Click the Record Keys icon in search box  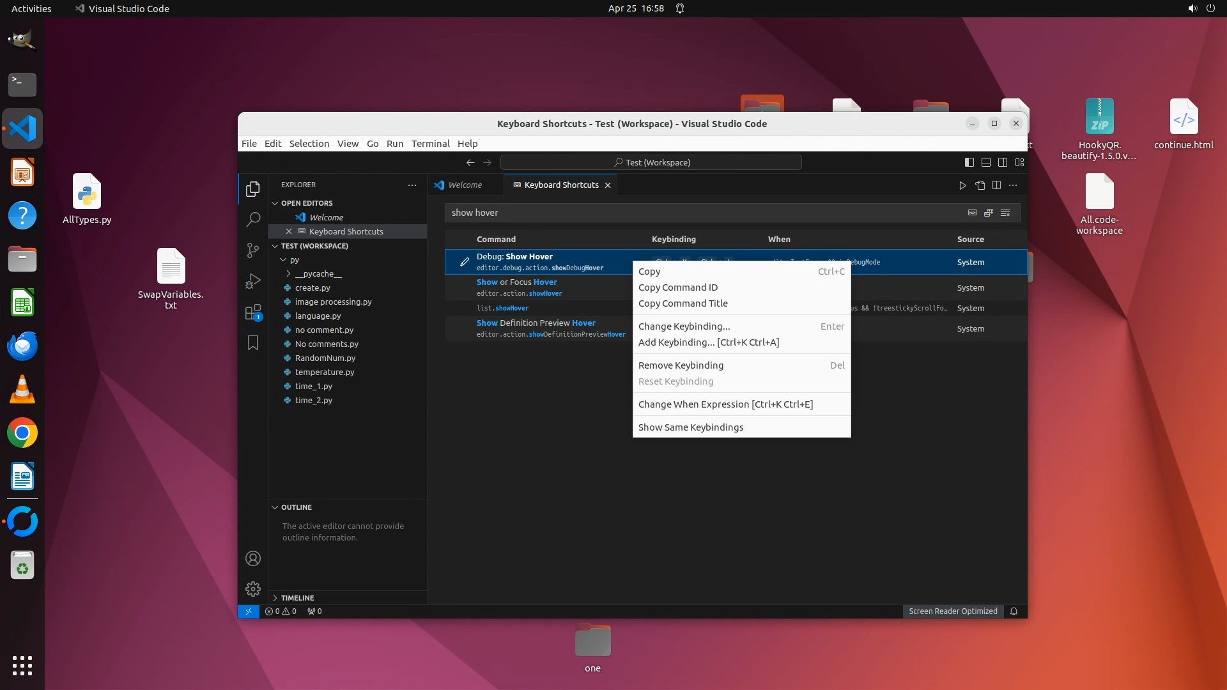click(x=972, y=213)
